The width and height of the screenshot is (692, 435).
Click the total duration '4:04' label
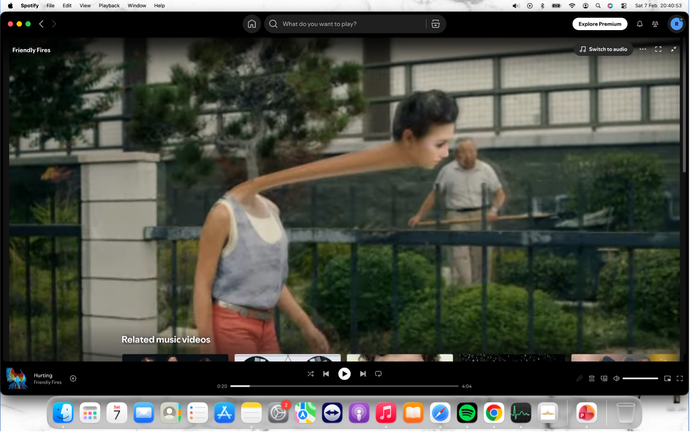point(466,386)
